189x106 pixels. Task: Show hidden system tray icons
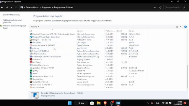[148, 103]
